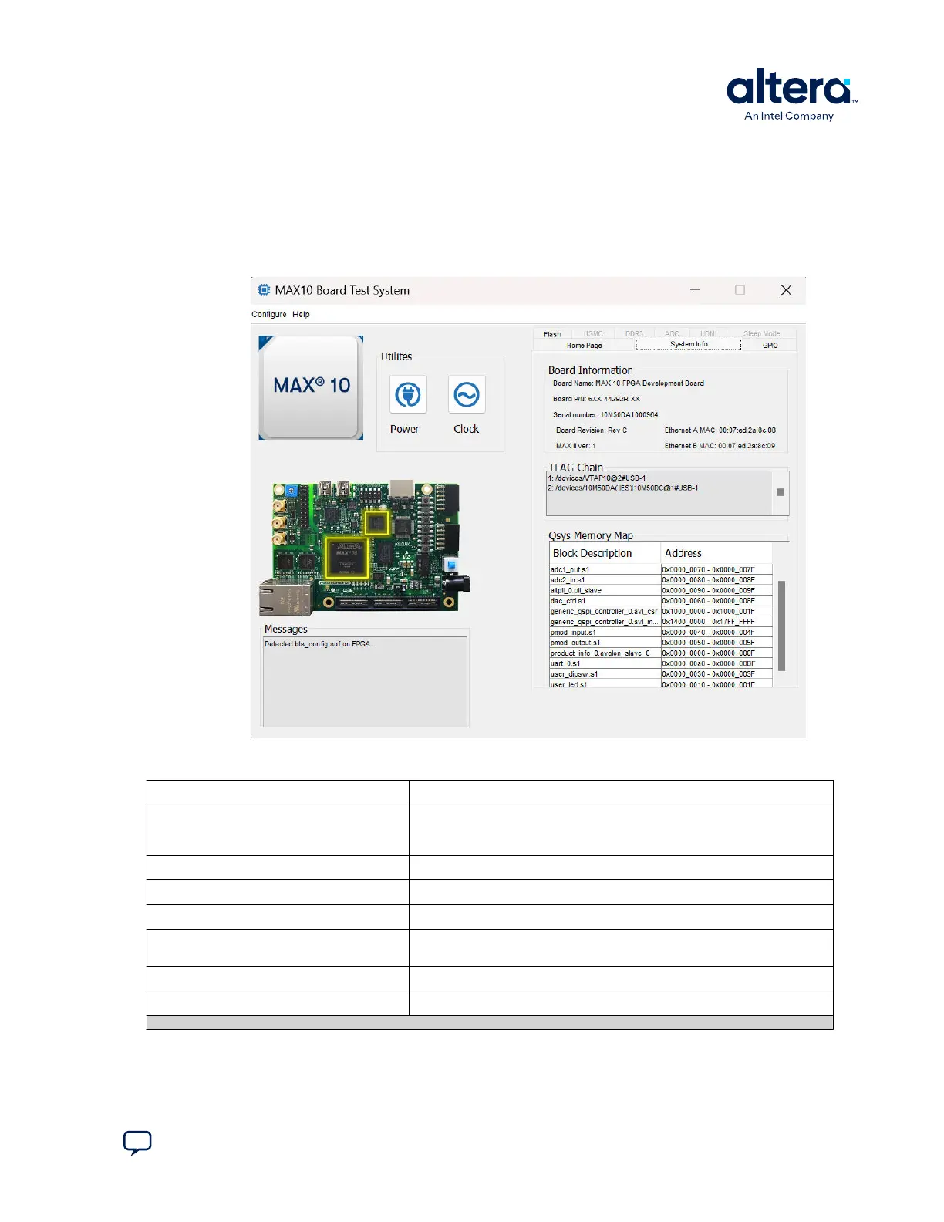
Task: Switch to the GPIO tab
Action: click(x=770, y=346)
